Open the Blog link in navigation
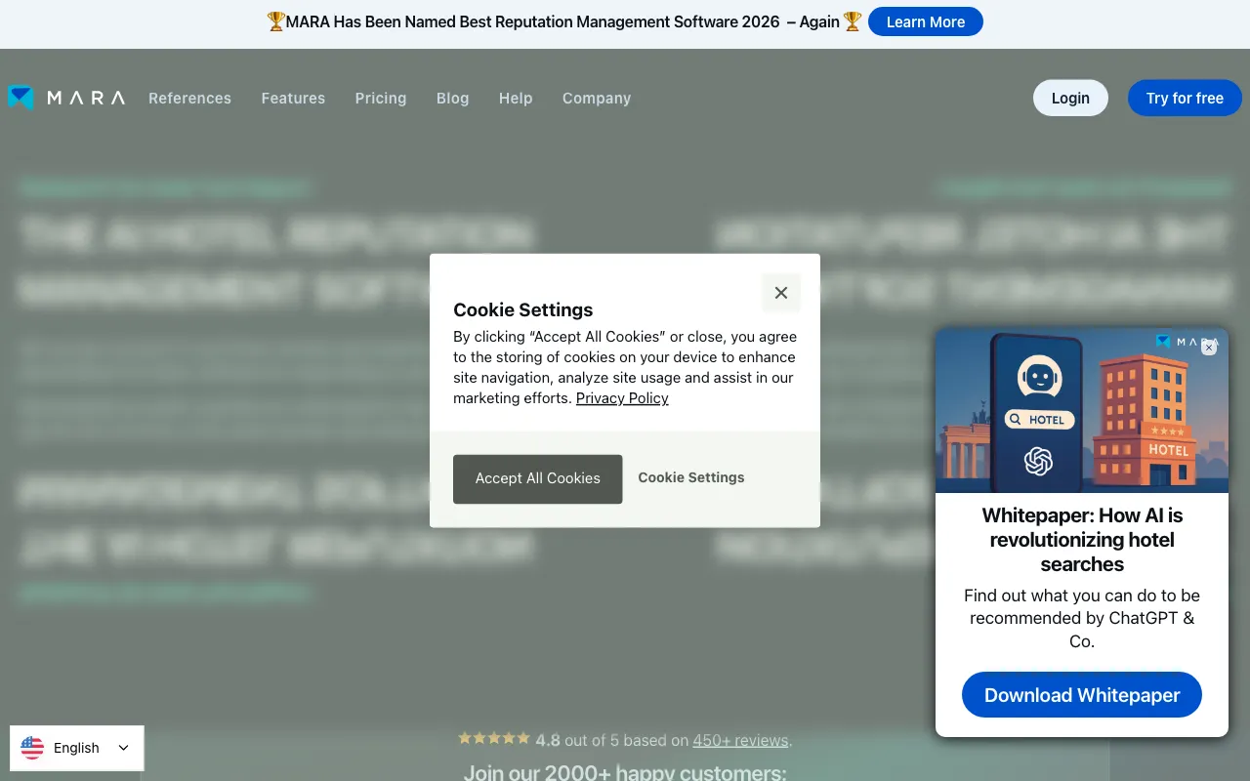The height and width of the screenshot is (781, 1250). coord(452,98)
